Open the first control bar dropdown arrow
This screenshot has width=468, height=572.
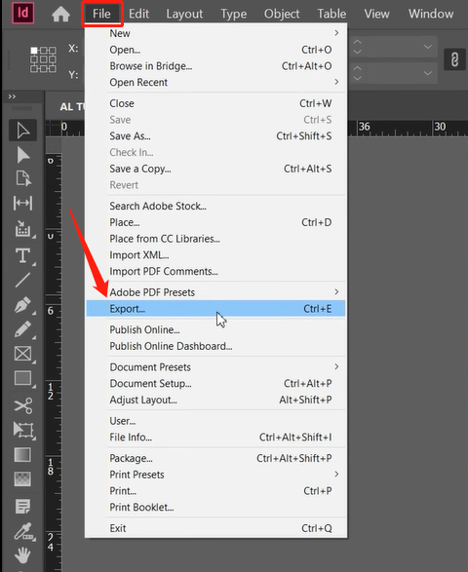427,47
